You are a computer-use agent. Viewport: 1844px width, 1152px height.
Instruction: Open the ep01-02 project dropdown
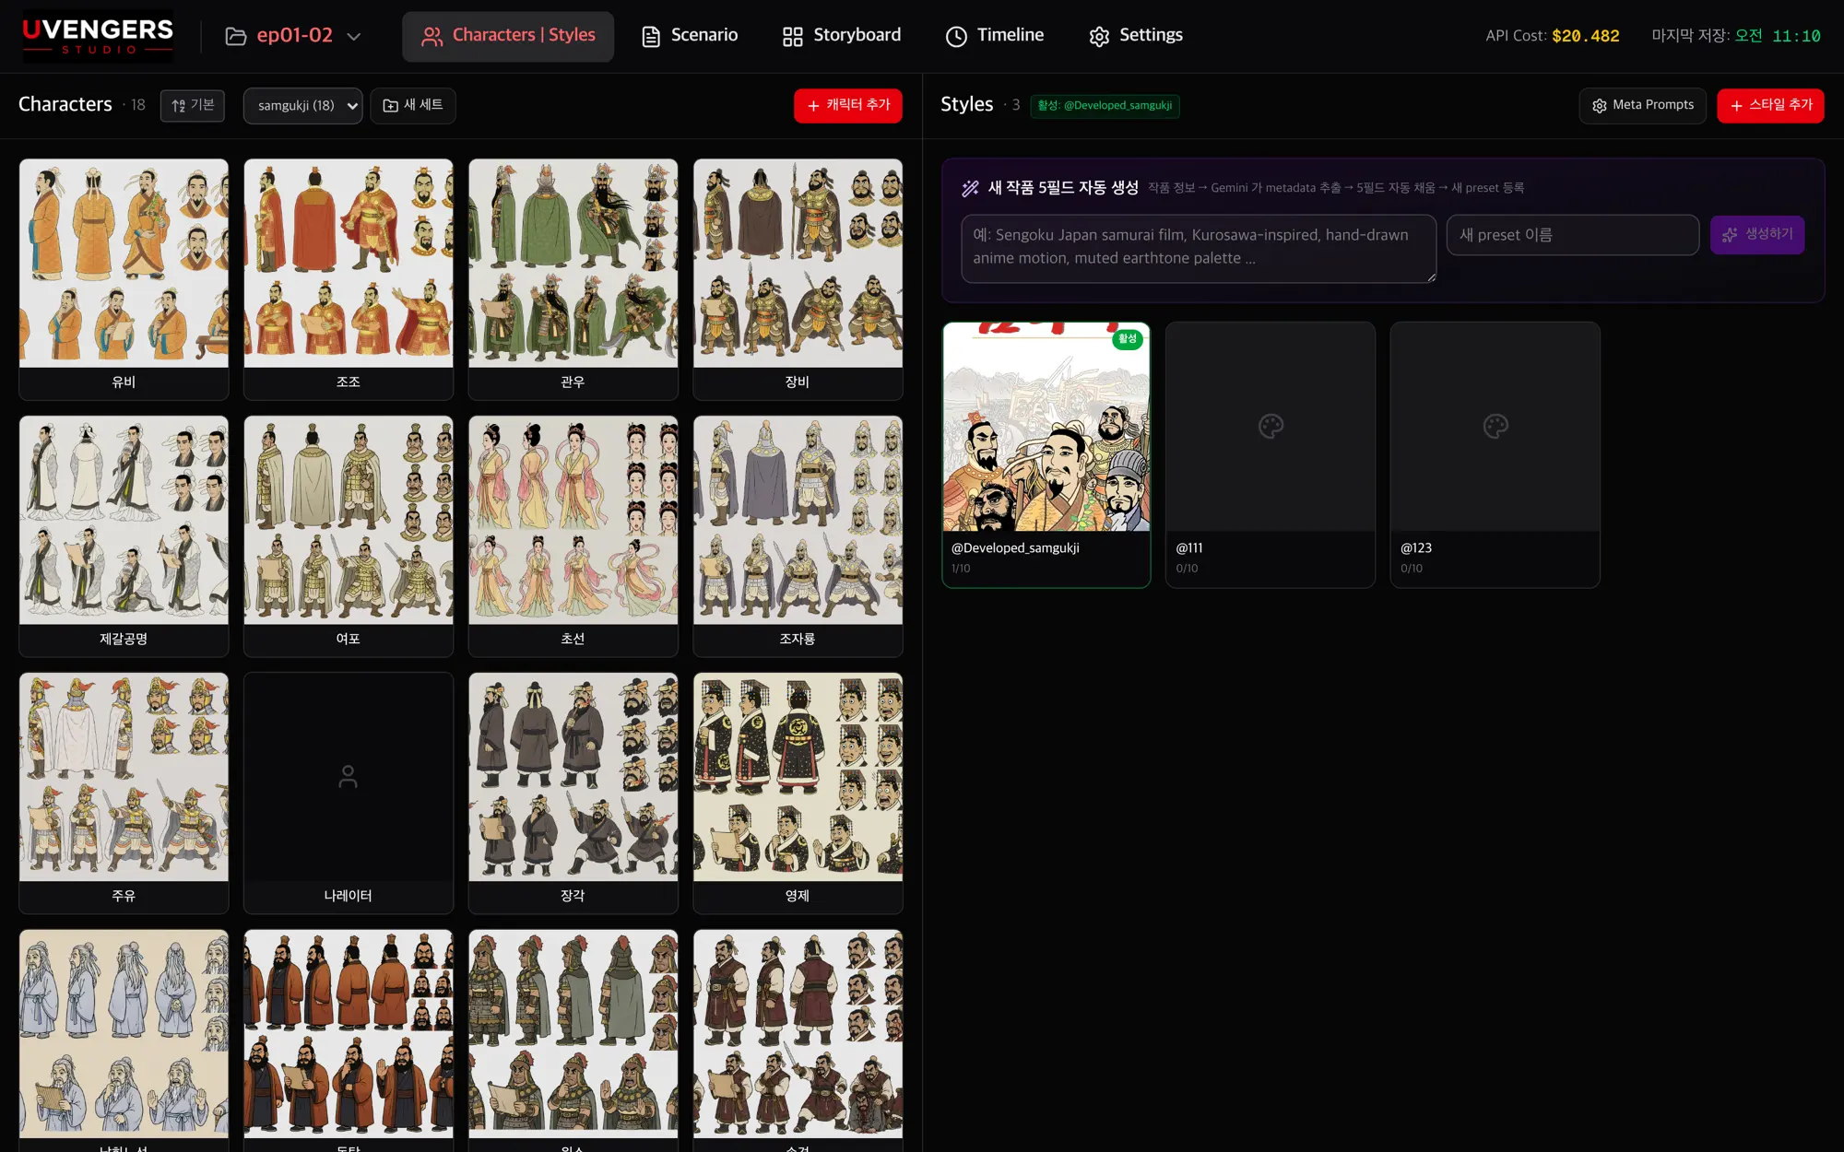pos(293,36)
